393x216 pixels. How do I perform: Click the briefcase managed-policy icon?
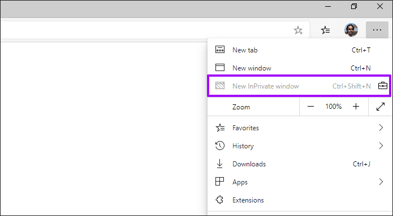coord(383,86)
